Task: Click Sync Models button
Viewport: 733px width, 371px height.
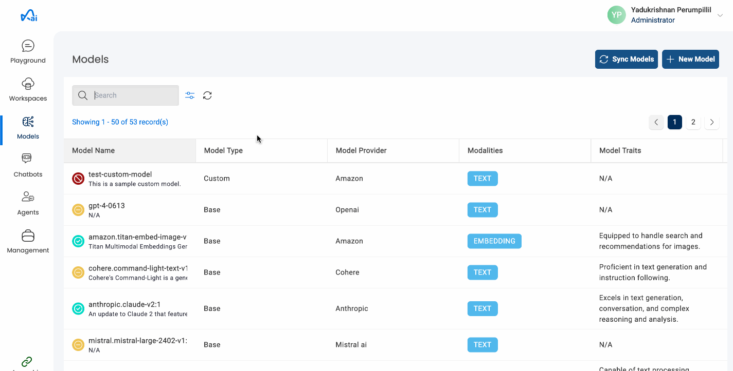Action: (627, 59)
